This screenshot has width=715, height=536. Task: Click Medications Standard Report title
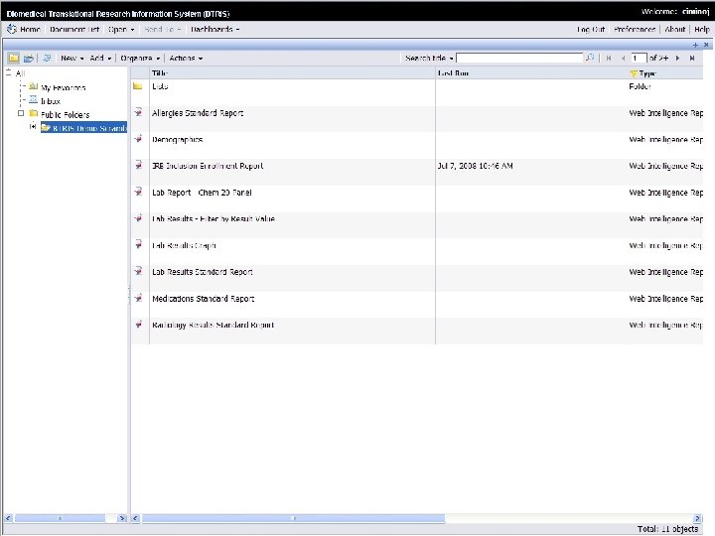(203, 299)
